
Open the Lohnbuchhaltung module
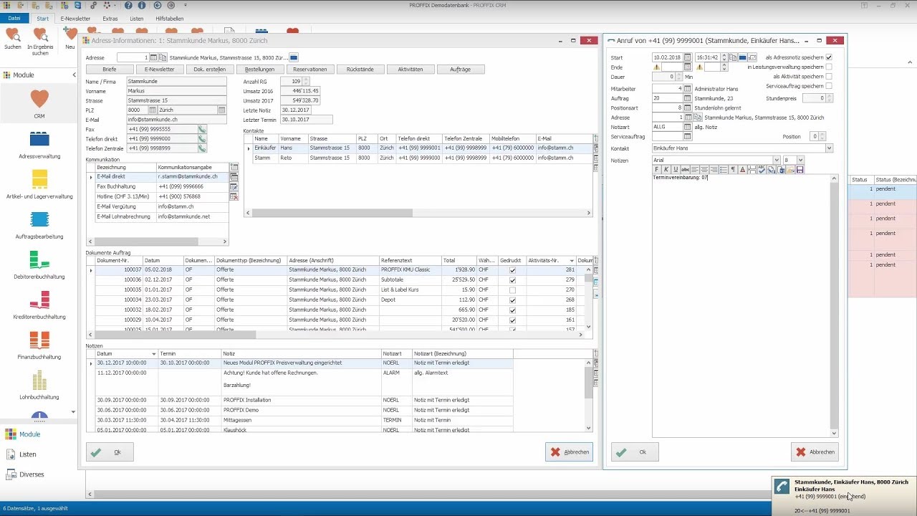click(x=39, y=385)
